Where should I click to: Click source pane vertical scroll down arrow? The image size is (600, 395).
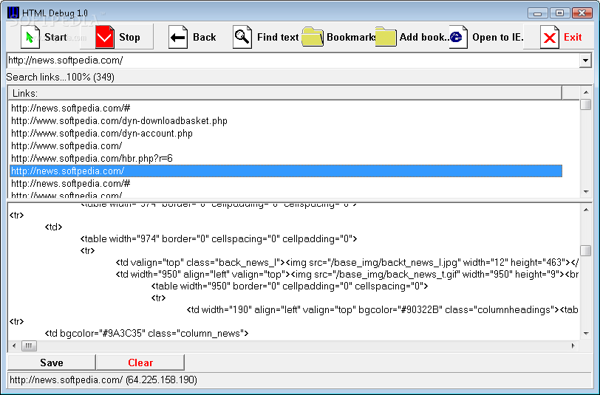click(586, 334)
